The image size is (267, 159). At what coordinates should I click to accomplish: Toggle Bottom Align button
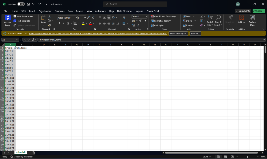point(109,17)
